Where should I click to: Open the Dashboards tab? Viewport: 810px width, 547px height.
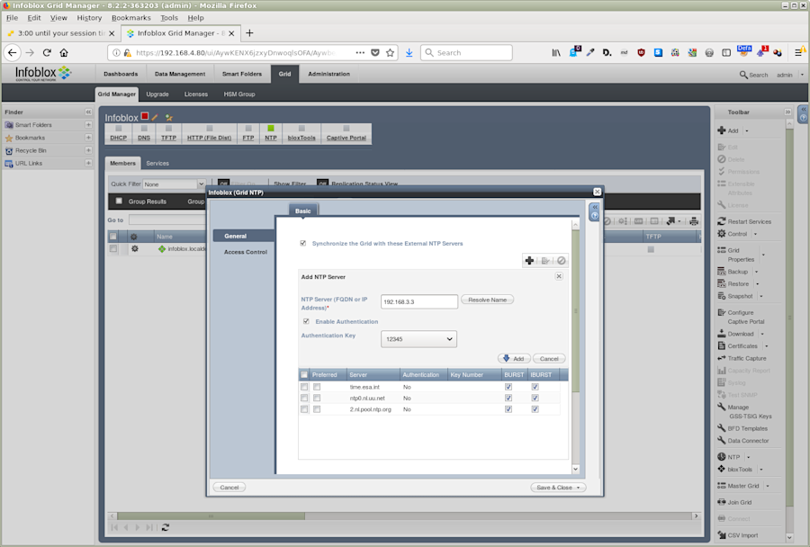point(121,74)
